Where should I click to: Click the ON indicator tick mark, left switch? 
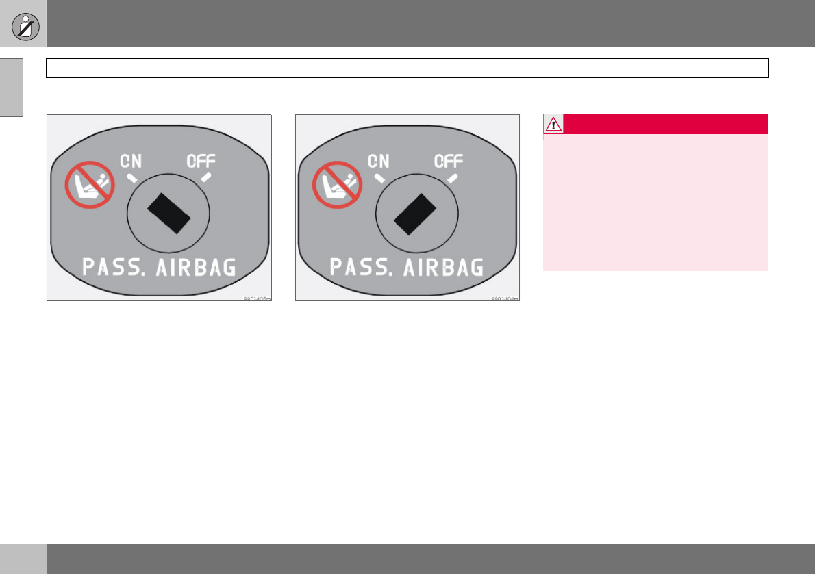tap(132, 178)
